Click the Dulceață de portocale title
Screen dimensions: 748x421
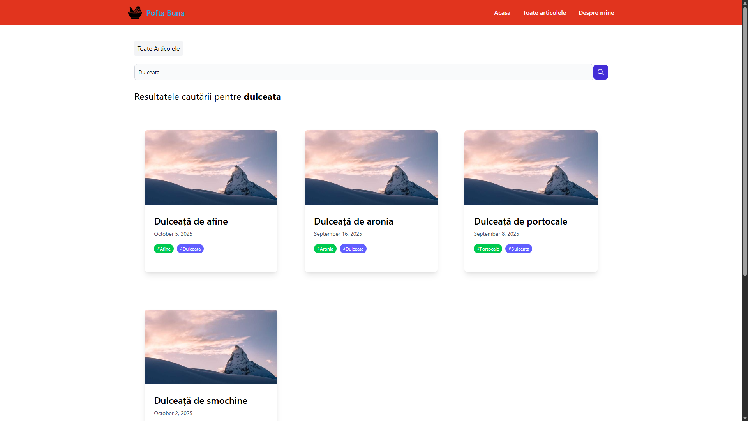pyautogui.click(x=520, y=221)
